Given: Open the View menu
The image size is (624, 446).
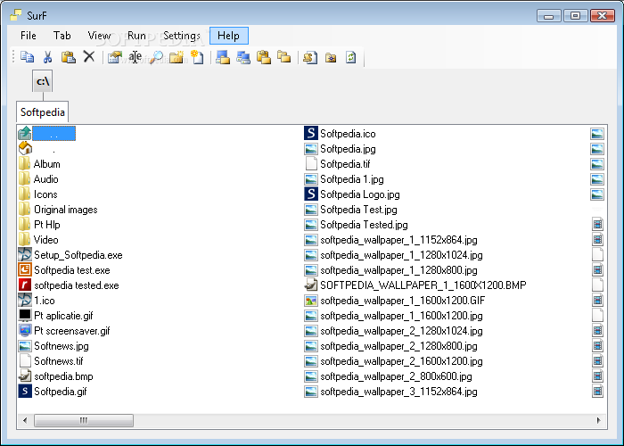Looking at the screenshot, I should click(x=99, y=36).
